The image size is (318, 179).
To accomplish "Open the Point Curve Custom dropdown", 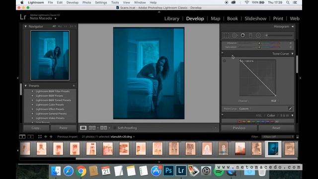I will (245, 109).
